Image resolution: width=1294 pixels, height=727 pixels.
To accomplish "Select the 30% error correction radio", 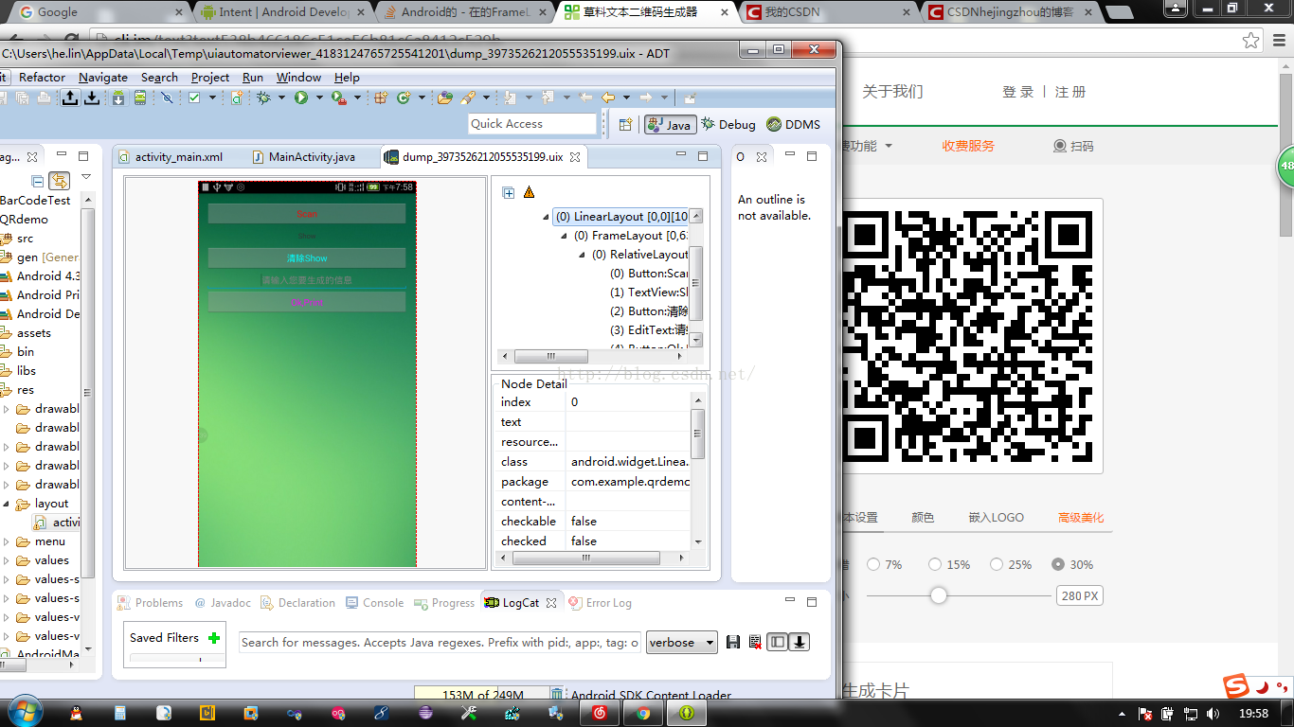I will point(1058,564).
